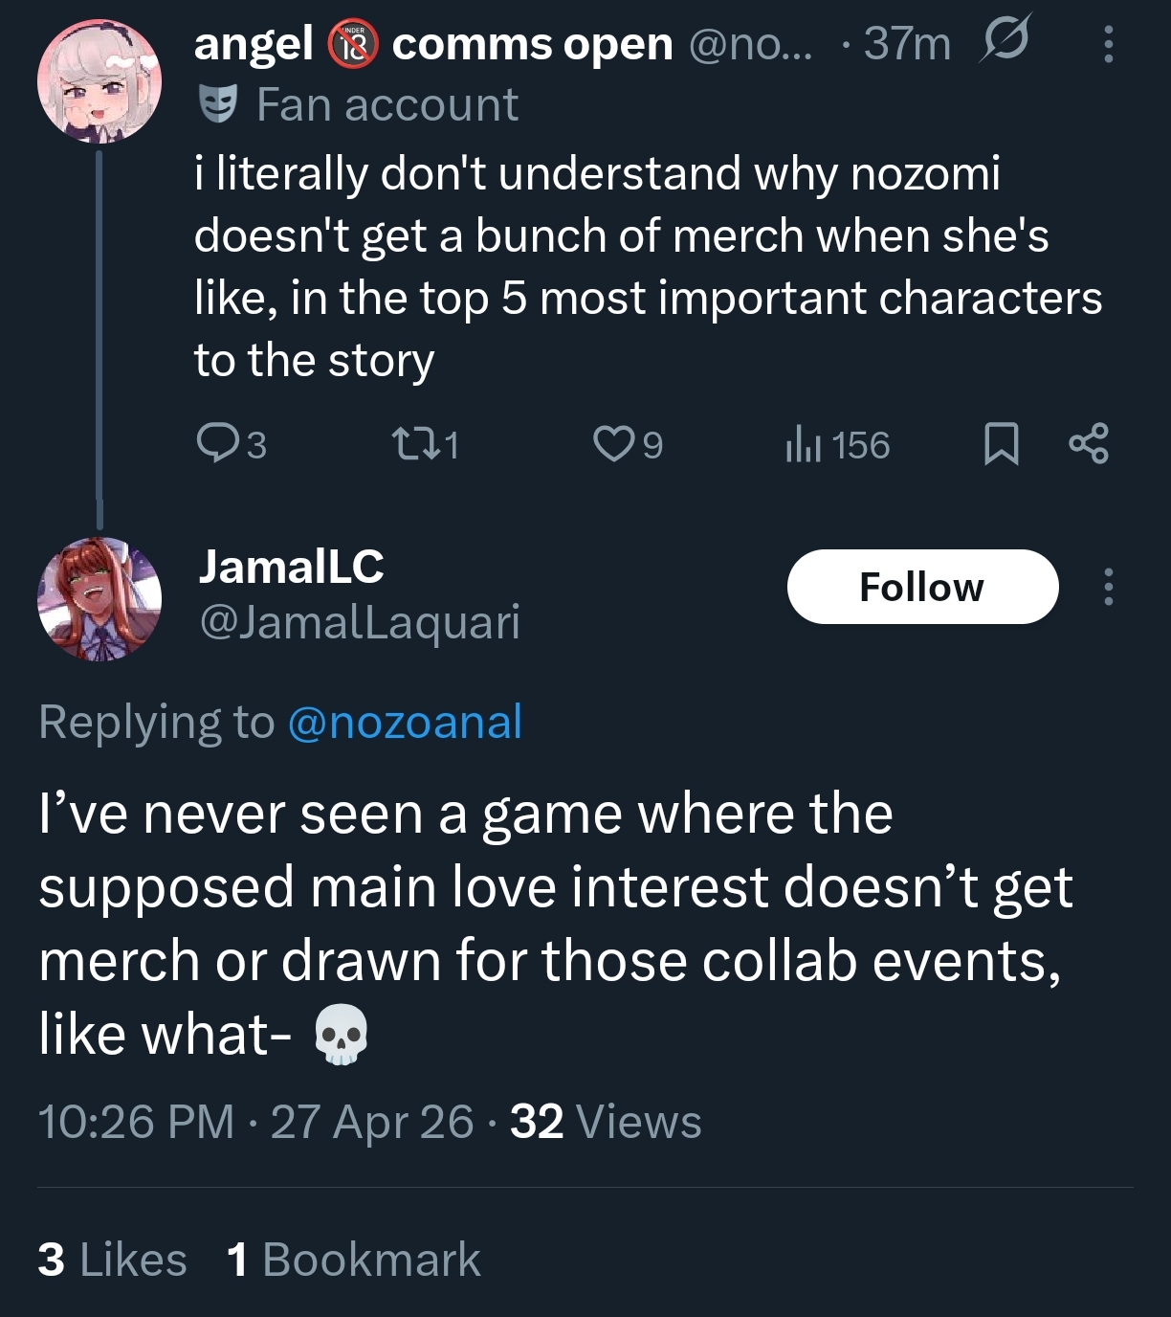This screenshot has width=1171, height=1317.
Task: Bookmark angel's tweet
Action: pyautogui.click(x=1001, y=444)
